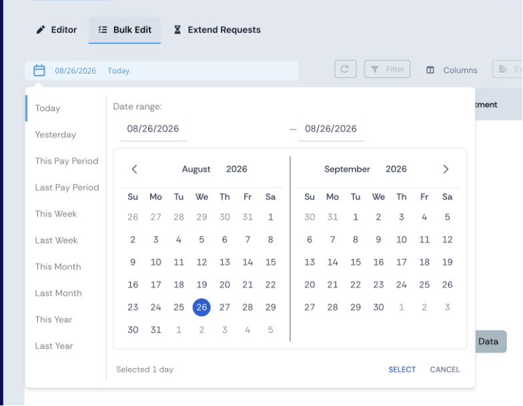Click the Today link in date bar

(119, 71)
